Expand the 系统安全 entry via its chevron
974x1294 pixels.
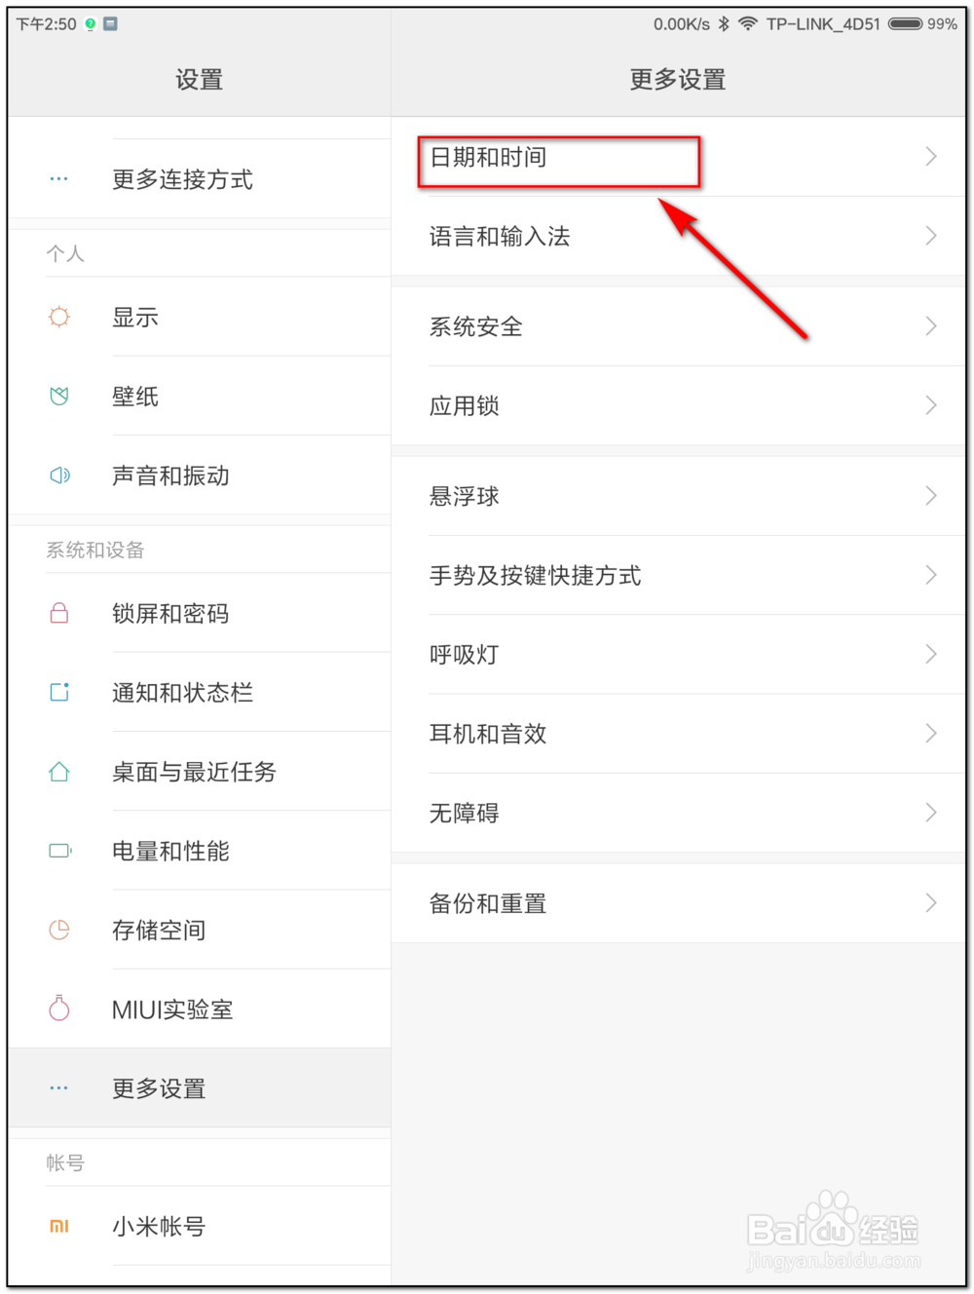[x=929, y=326]
